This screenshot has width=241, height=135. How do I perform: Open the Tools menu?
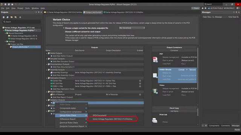click(27, 8)
